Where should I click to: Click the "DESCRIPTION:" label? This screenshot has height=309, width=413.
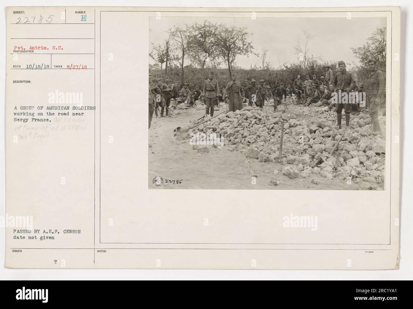(22, 82)
